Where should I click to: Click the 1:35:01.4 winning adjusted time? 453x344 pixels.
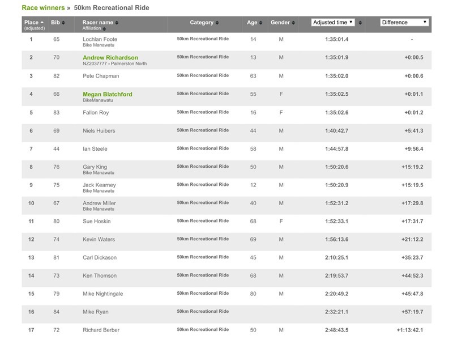tap(337, 40)
